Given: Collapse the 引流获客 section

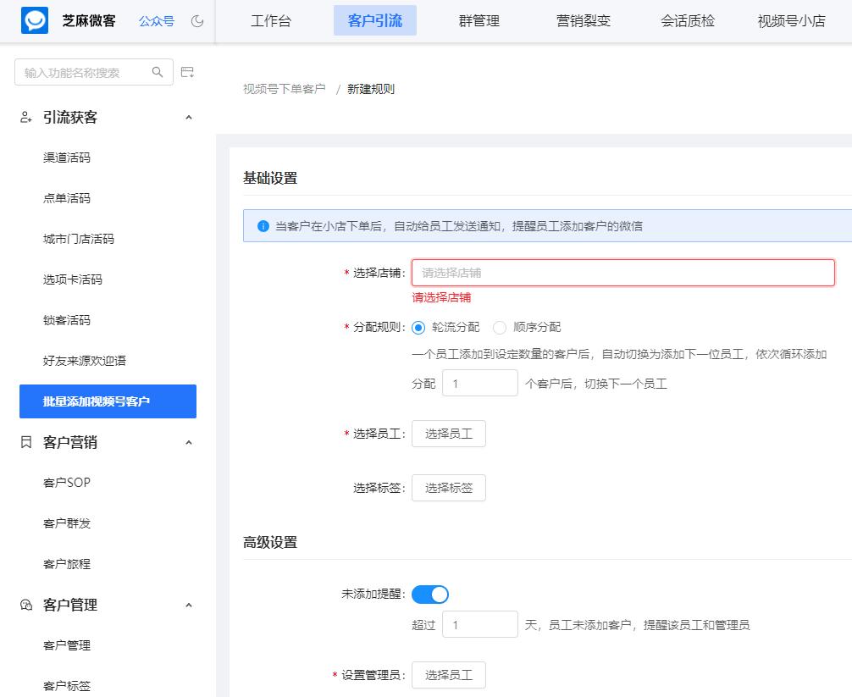Looking at the screenshot, I should (x=191, y=117).
